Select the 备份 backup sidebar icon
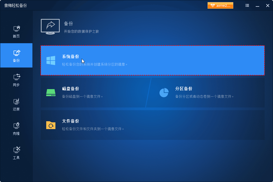This screenshot has height=182, width=273. 17,53
